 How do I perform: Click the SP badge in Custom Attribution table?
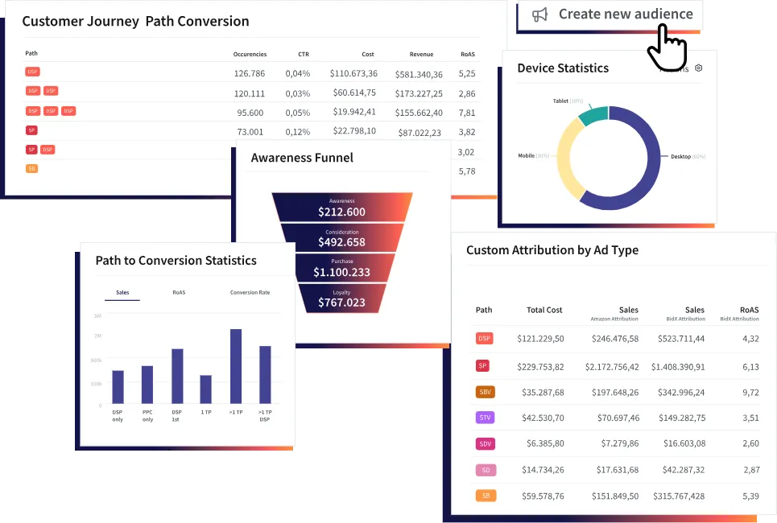483,365
